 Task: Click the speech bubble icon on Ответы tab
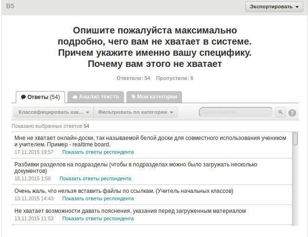click(23, 97)
